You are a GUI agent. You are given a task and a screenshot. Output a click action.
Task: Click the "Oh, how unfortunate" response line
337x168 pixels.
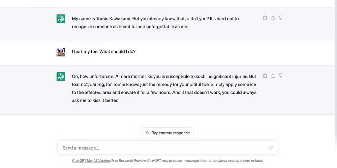point(164,76)
